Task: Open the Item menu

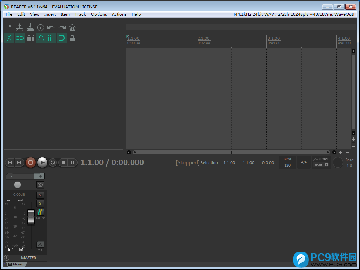Action: tap(65, 14)
